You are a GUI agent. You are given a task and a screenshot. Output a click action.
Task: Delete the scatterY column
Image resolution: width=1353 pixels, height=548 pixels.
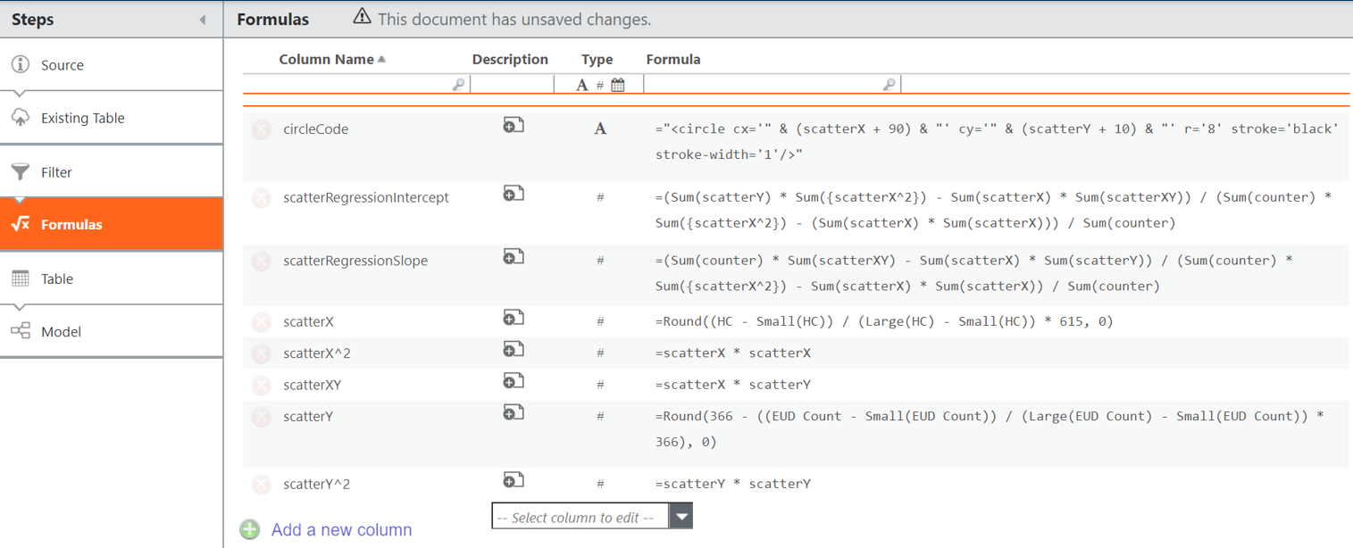point(261,417)
